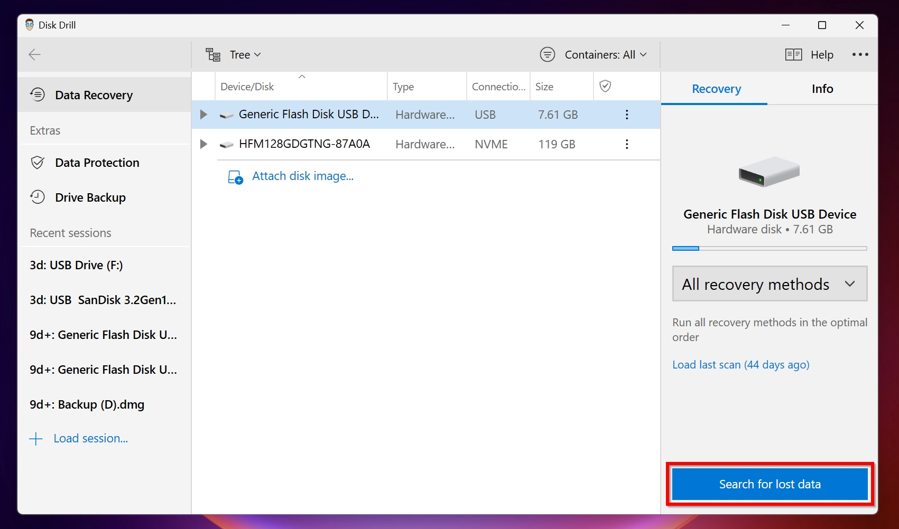
Task: Click the Help book icon
Action: pyautogui.click(x=793, y=54)
